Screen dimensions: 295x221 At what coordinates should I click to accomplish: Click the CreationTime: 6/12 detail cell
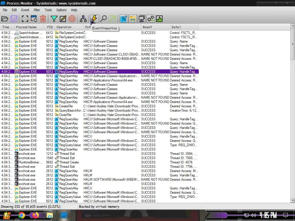tap(184, 110)
